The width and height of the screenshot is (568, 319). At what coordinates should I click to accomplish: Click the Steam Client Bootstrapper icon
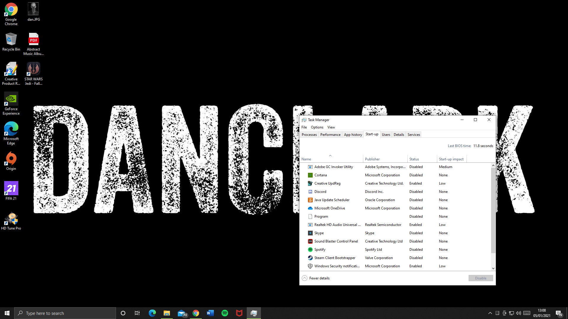(x=310, y=258)
